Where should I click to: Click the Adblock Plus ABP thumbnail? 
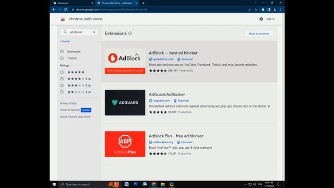click(125, 144)
